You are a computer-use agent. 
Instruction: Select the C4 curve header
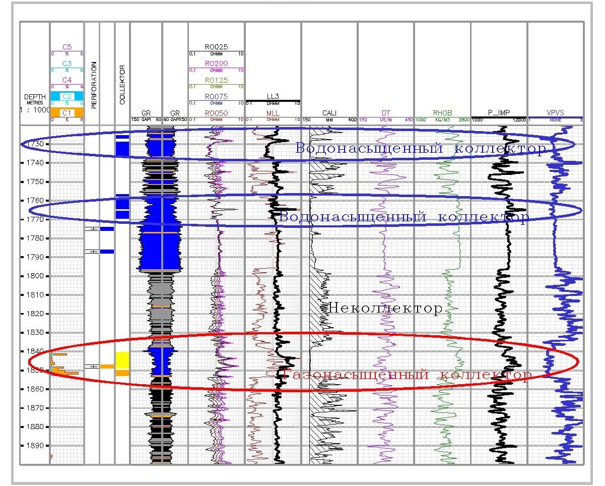[66, 80]
